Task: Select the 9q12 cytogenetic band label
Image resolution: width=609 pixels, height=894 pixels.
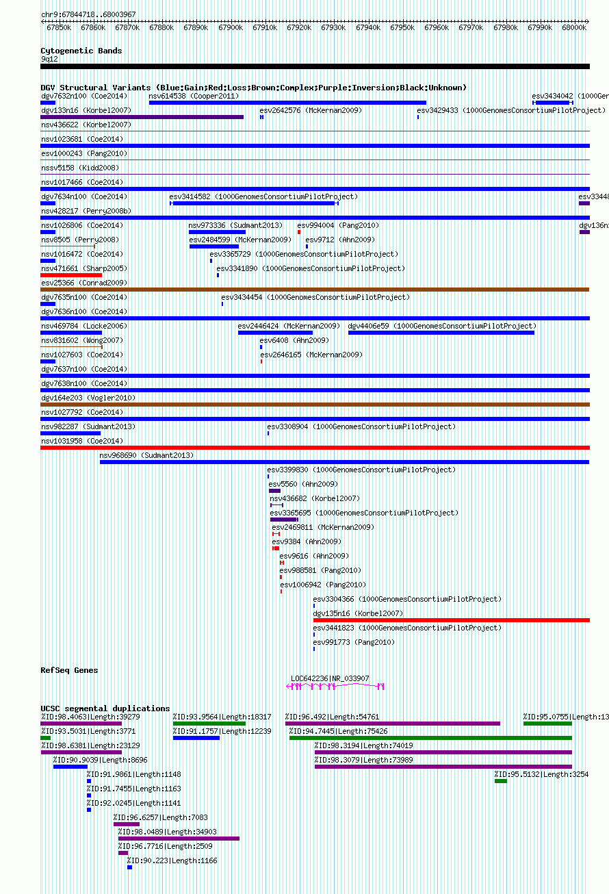Action: (x=49, y=59)
